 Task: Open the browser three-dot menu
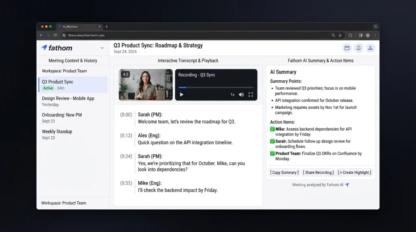click(x=375, y=35)
